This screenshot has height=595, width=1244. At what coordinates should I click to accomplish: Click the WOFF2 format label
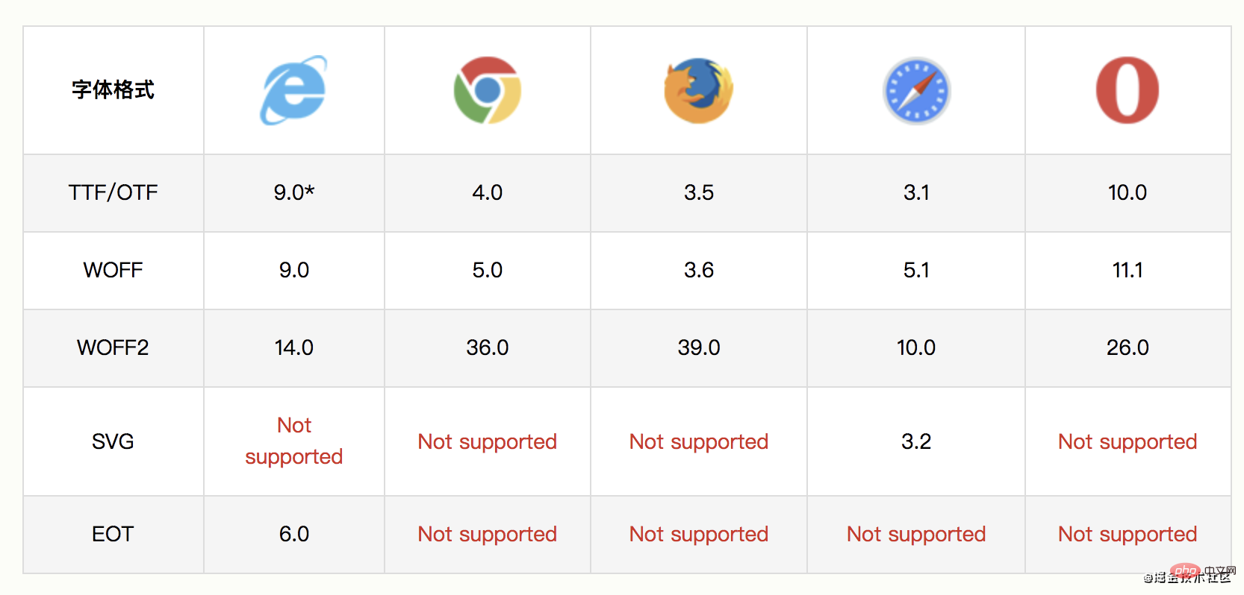tap(113, 347)
